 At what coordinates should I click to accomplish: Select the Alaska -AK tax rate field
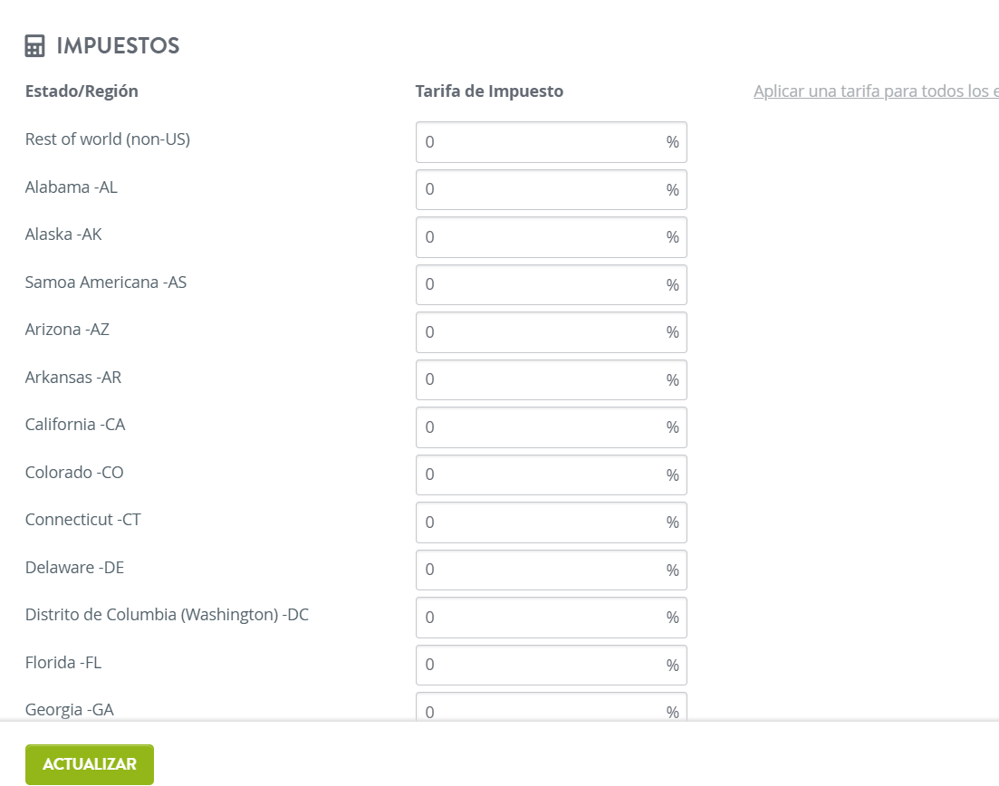click(551, 237)
